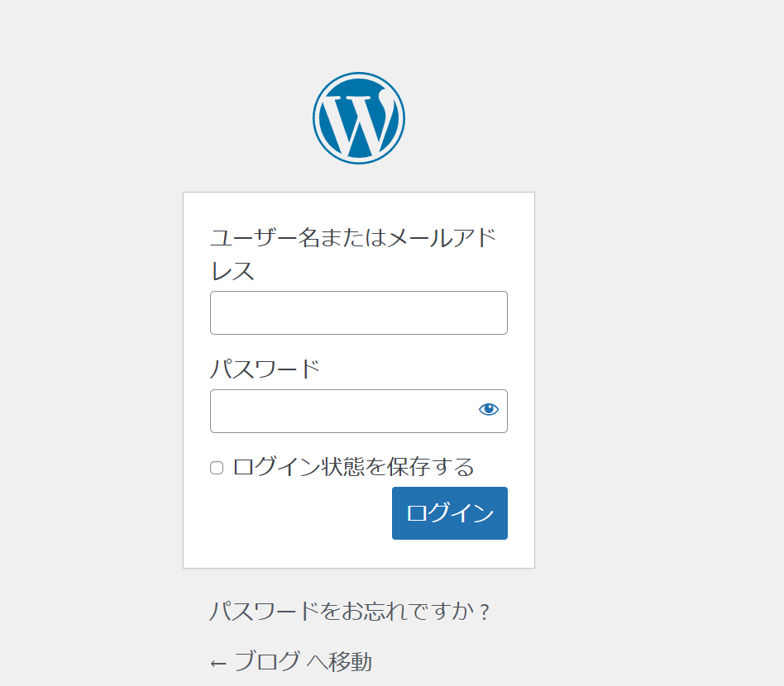Image resolution: width=784 pixels, height=686 pixels.
Task: Click the WordPress logo
Action: pos(359,118)
